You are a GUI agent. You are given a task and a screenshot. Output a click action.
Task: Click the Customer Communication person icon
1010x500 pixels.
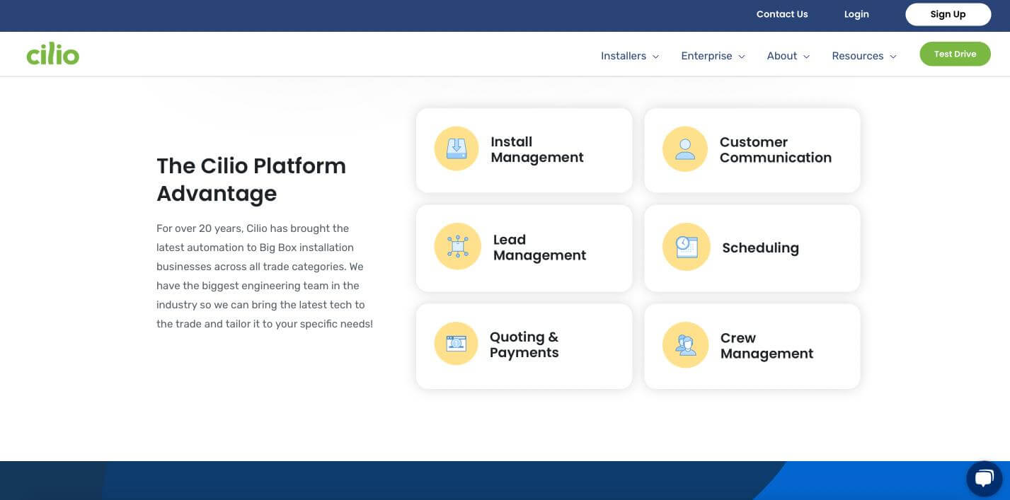click(x=685, y=149)
